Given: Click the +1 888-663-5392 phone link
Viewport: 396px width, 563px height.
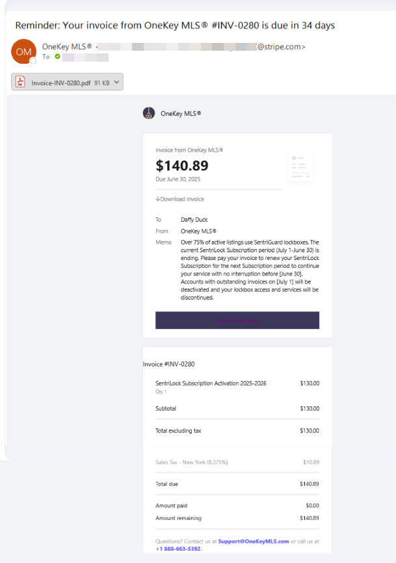Looking at the screenshot, I should [x=178, y=549].
